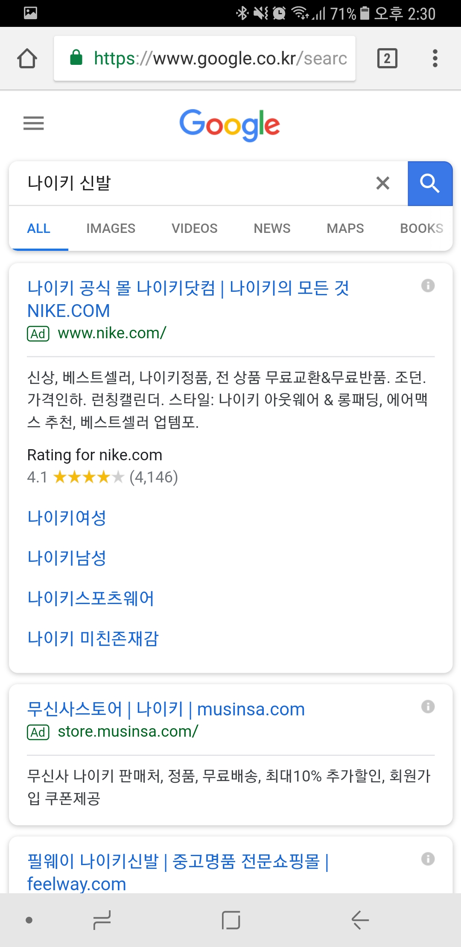Open the browser three-dot overflow menu
Image resolution: width=461 pixels, height=947 pixels.
tap(435, 58)
